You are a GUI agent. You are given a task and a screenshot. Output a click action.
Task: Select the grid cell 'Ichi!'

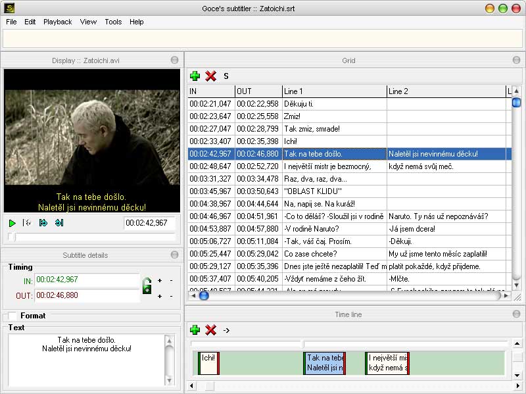335,141
